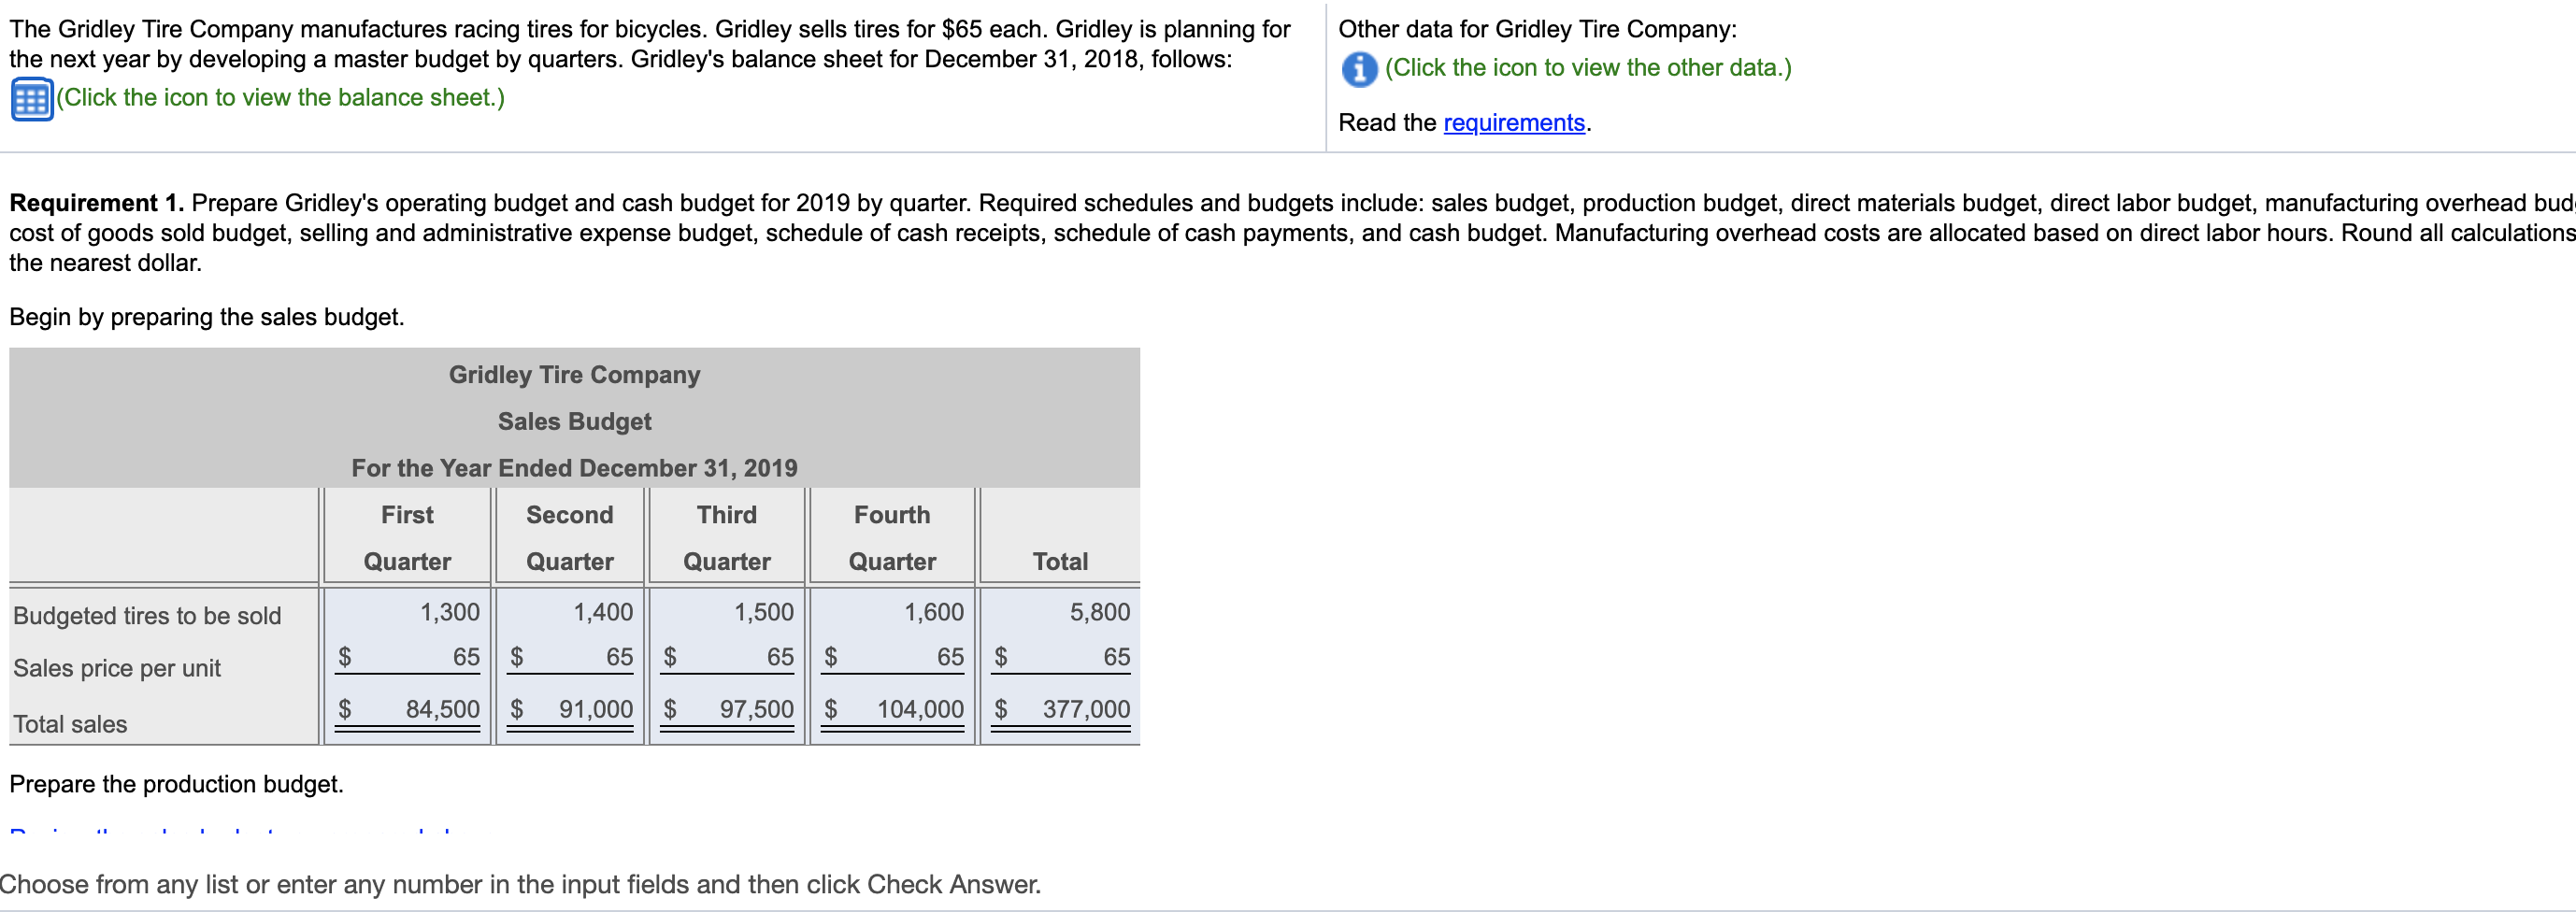Open the balance sheet grid icon
Screen dimensions: 2576x912
coord(32,99)
